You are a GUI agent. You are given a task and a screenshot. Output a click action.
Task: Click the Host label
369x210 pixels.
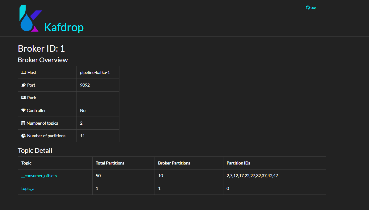tap(32, 72)
